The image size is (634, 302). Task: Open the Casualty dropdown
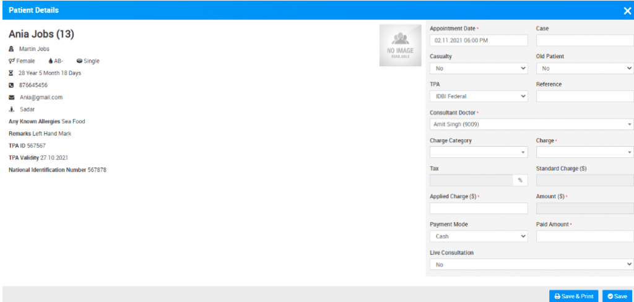point(479,68)
